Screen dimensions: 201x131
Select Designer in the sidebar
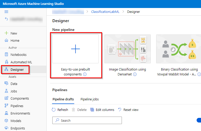click(x=17, y=69)
